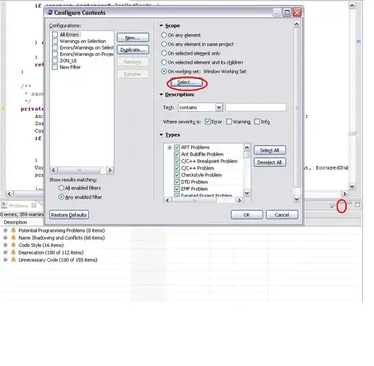Expand Deprecation group
Screen dimensions: 374x366
click(6, 252)
